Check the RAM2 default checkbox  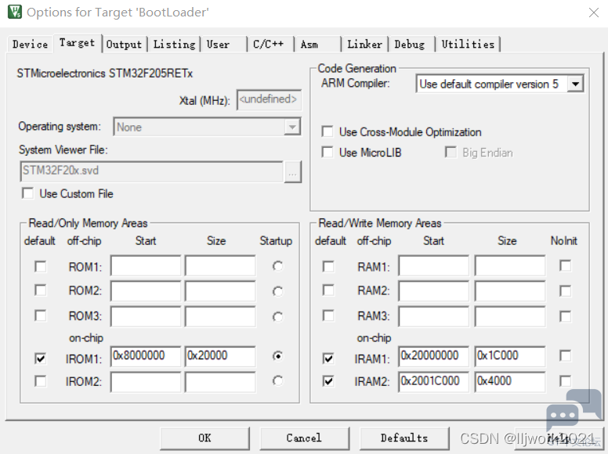click(328, 290)
